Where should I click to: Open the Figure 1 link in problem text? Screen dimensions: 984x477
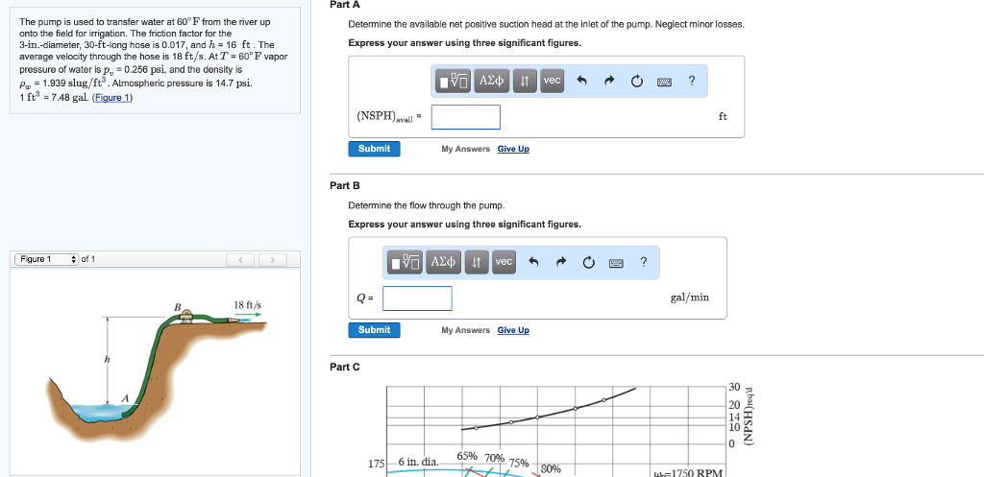112,98
